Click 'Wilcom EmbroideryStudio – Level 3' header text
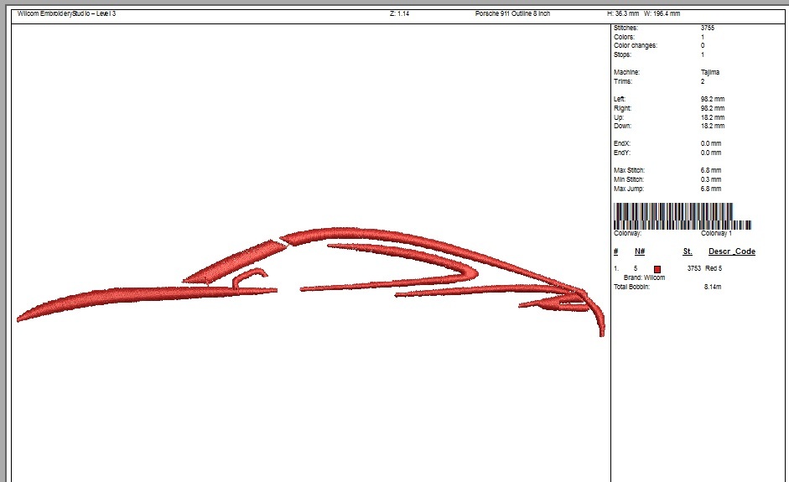The height and width of the screenshot is (482, 789). click(x=66, y=13)
